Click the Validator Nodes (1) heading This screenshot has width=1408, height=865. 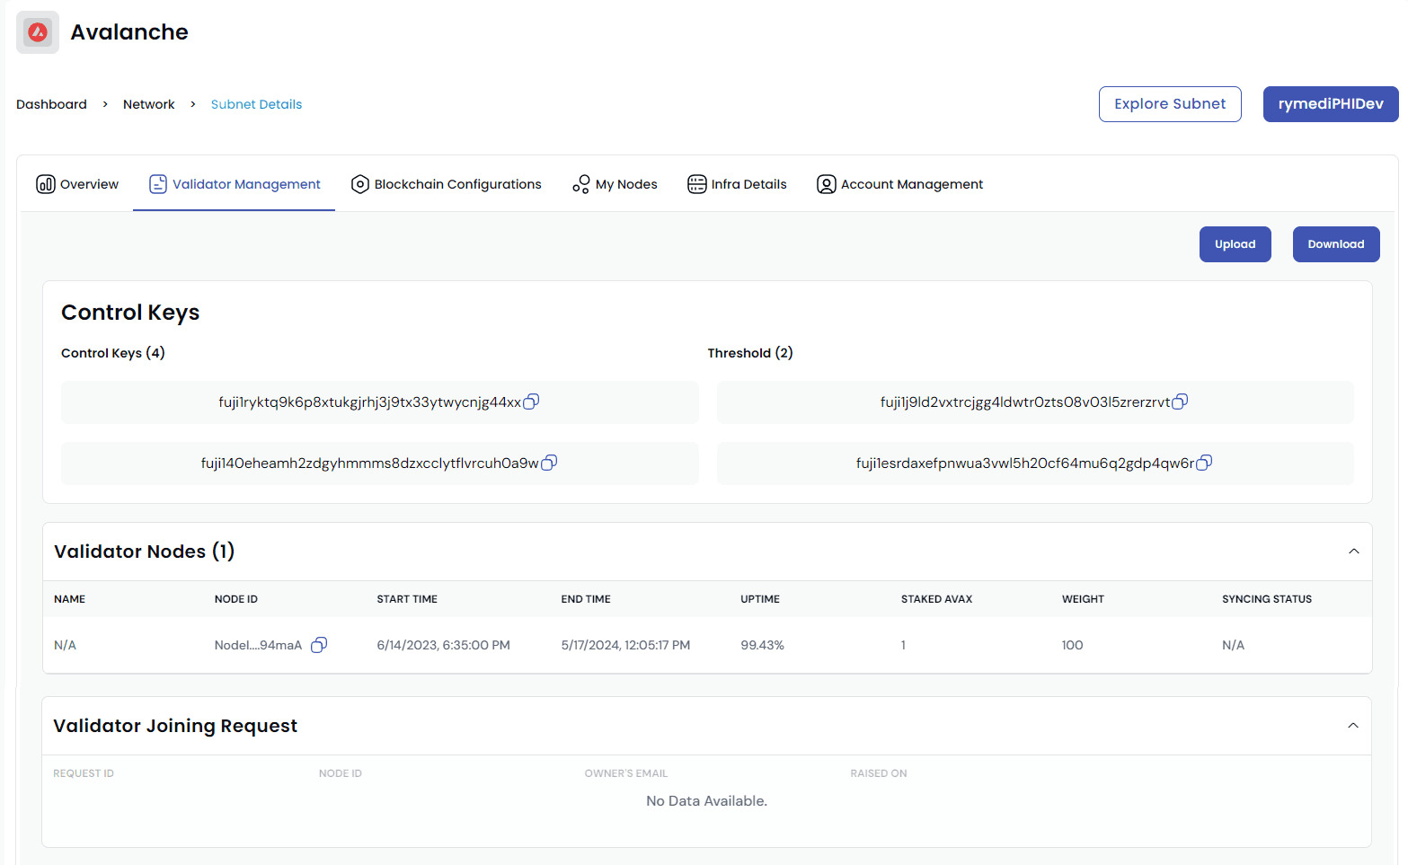[145, 552]
